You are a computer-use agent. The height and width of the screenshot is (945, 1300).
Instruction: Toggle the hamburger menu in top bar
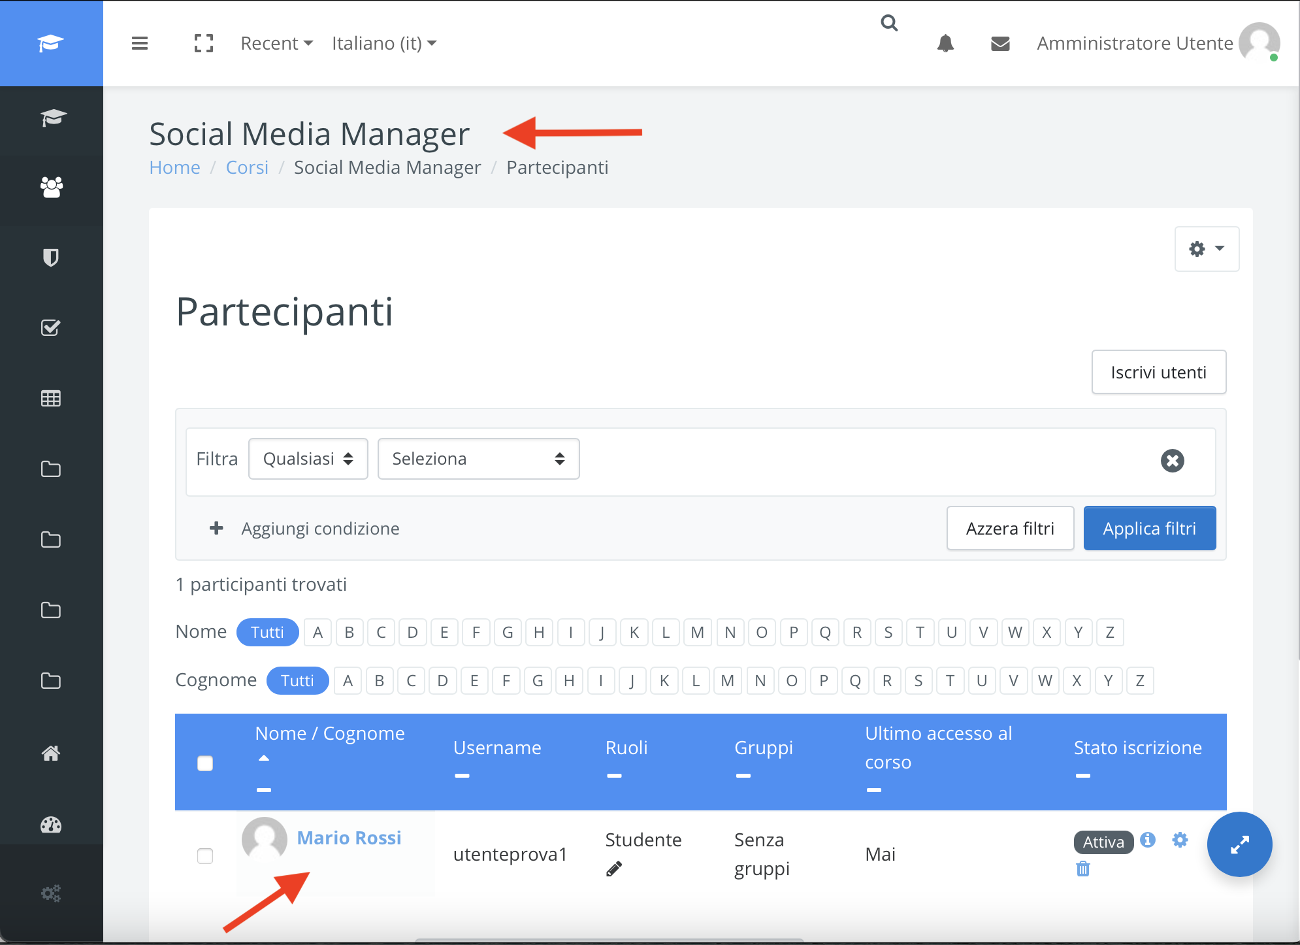coord(140,43)
